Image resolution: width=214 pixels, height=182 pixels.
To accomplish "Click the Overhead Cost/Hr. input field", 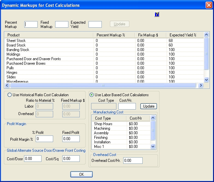I will pyautogui.click(x=133, y=161).
